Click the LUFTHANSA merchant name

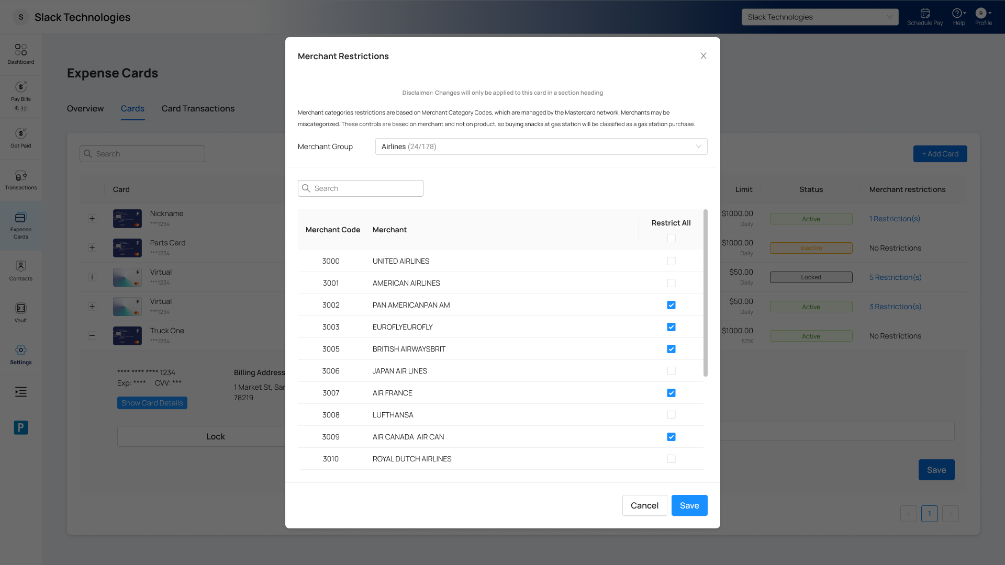coord(393,415)
